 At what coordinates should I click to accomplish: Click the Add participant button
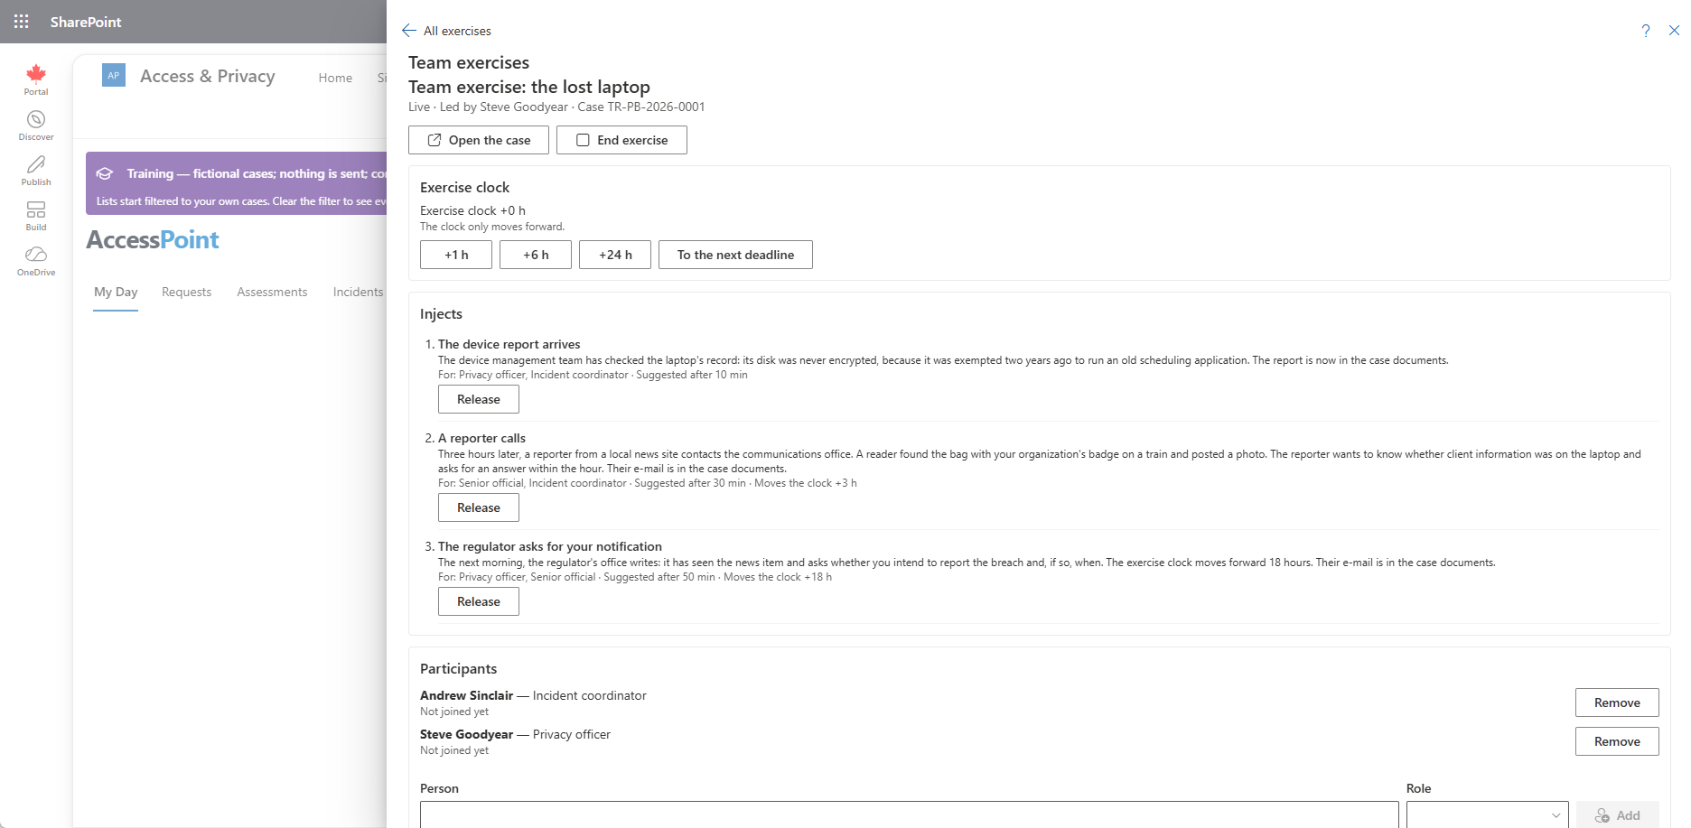[x=1618, y=814]
